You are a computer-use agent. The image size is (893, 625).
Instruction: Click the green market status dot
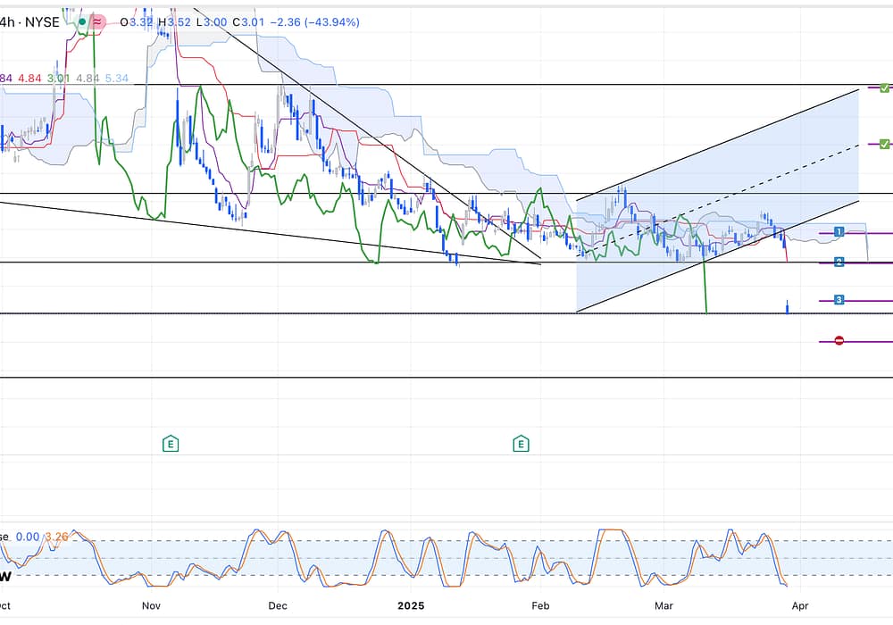pos(82,21)
